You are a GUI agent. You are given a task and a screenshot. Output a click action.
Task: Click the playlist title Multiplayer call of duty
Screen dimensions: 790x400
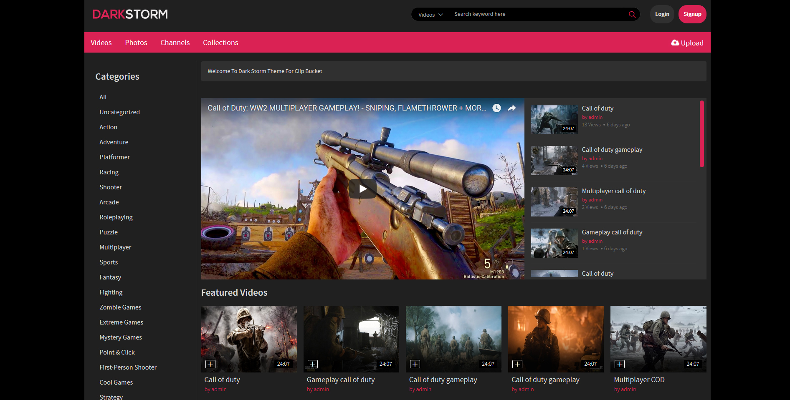pos(614,191)
